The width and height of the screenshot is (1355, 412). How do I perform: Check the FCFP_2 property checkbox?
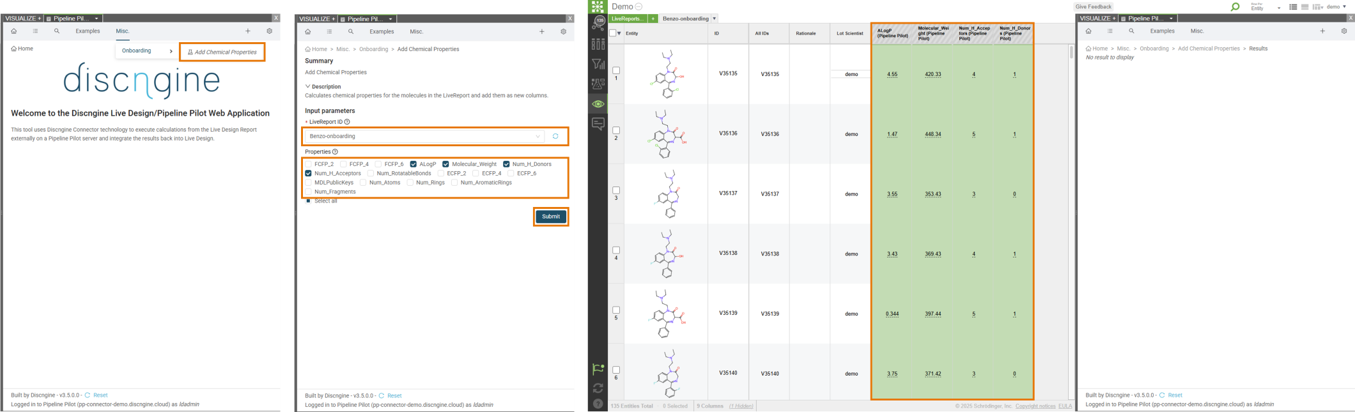308,164
